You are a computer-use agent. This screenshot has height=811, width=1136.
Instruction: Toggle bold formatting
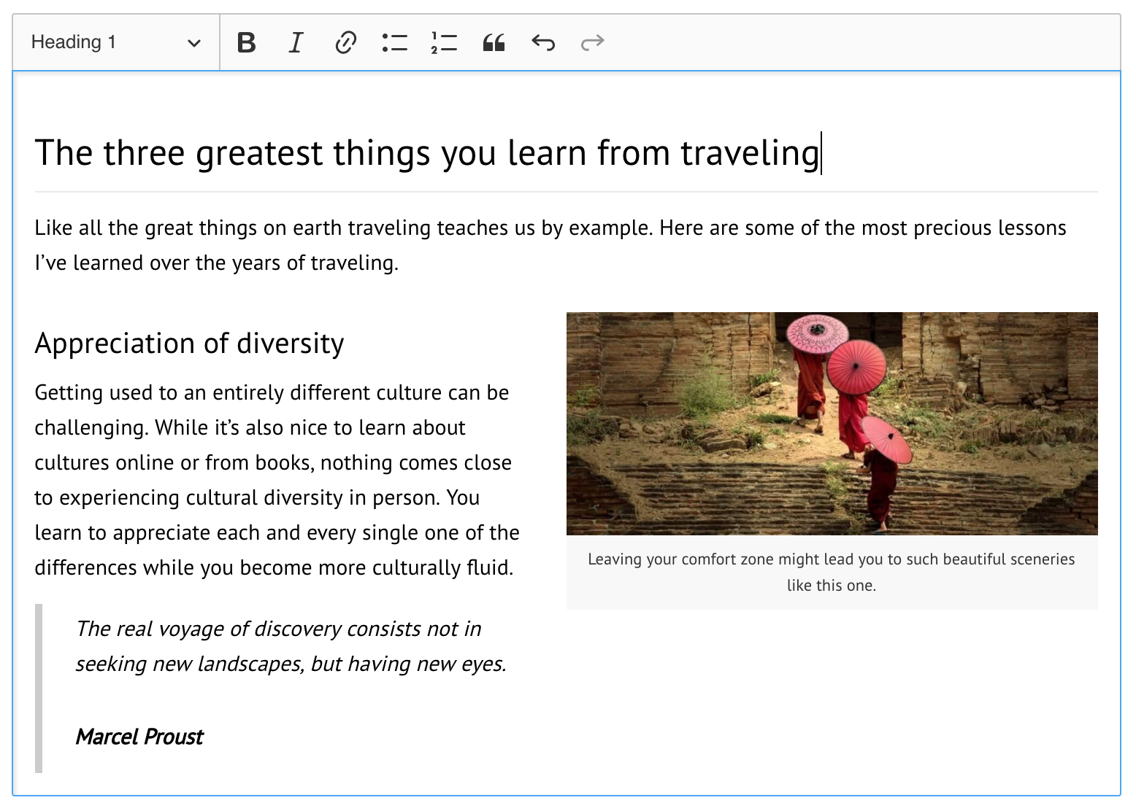(x=247, y=43)
